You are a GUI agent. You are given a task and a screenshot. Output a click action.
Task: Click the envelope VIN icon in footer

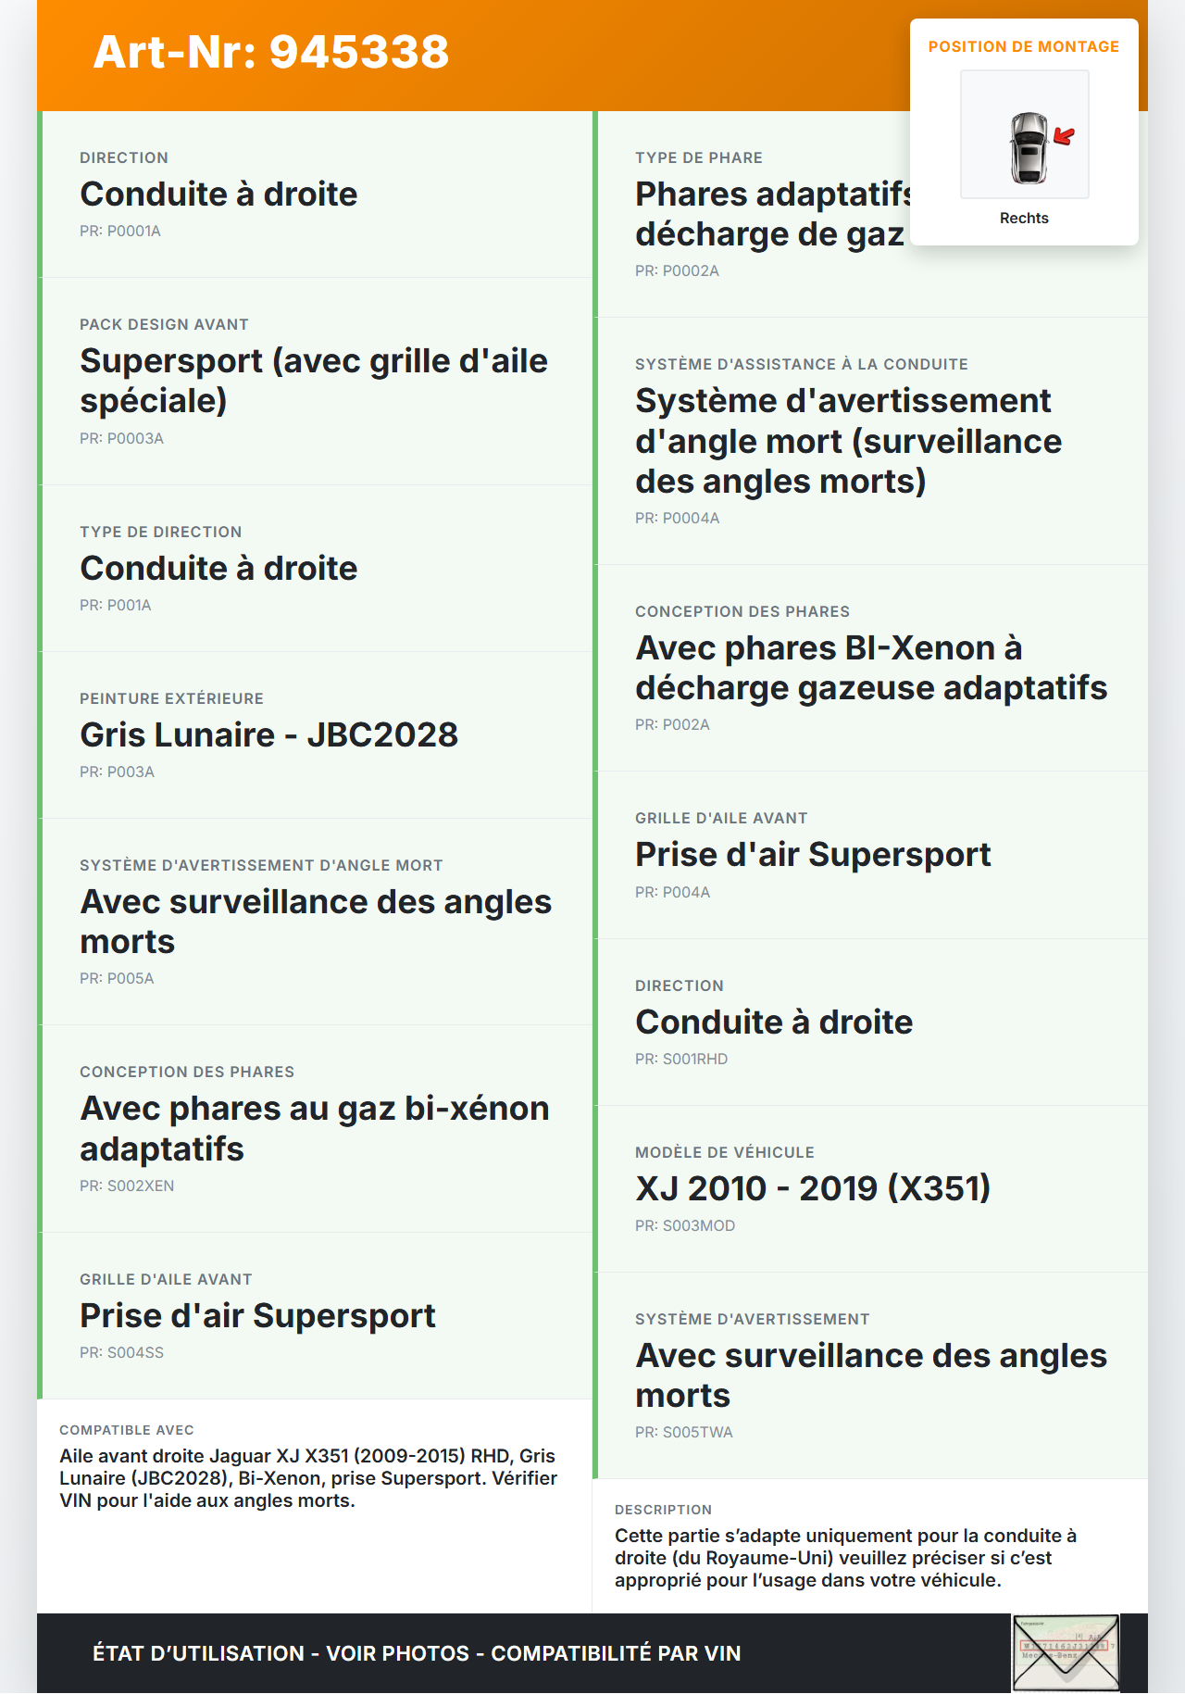(x=1066, y=1653)
